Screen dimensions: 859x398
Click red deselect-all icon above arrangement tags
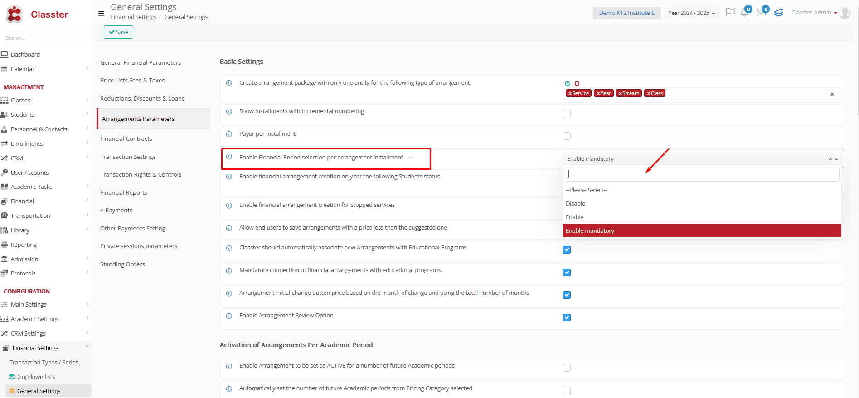[577, 83]
